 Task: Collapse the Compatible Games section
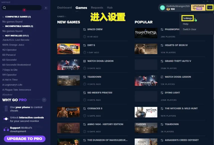[3, 17]
